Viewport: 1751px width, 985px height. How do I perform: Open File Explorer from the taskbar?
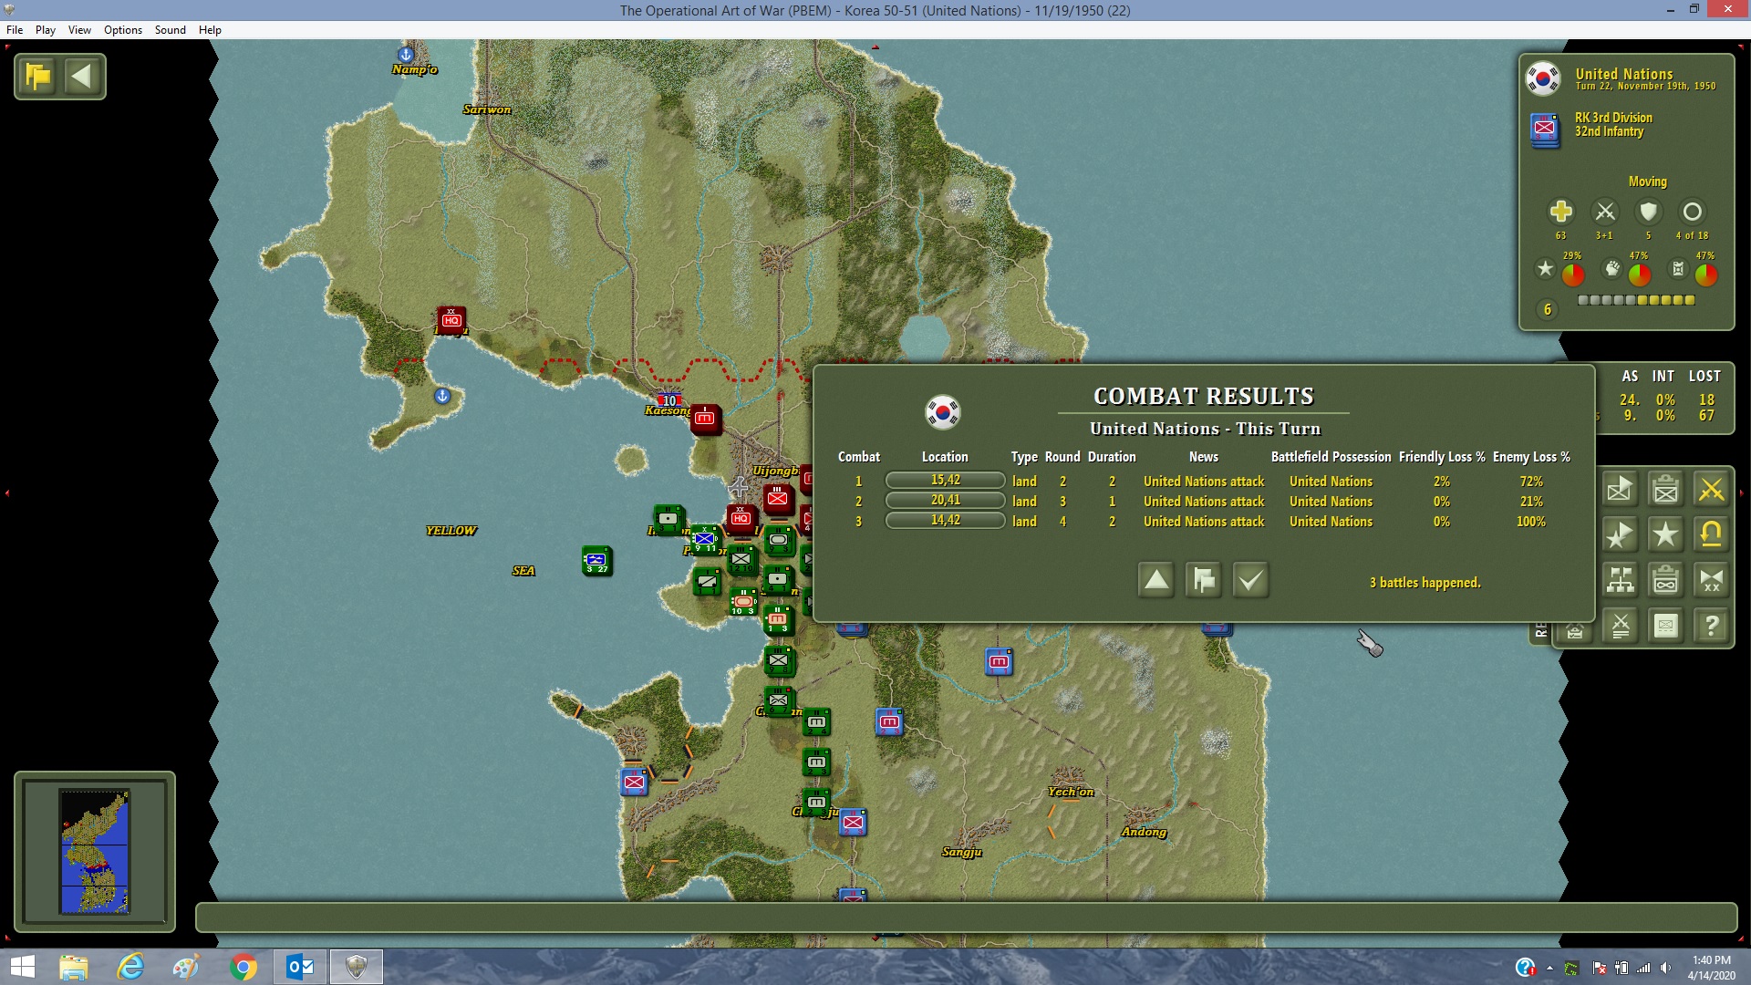pos(73,967)
